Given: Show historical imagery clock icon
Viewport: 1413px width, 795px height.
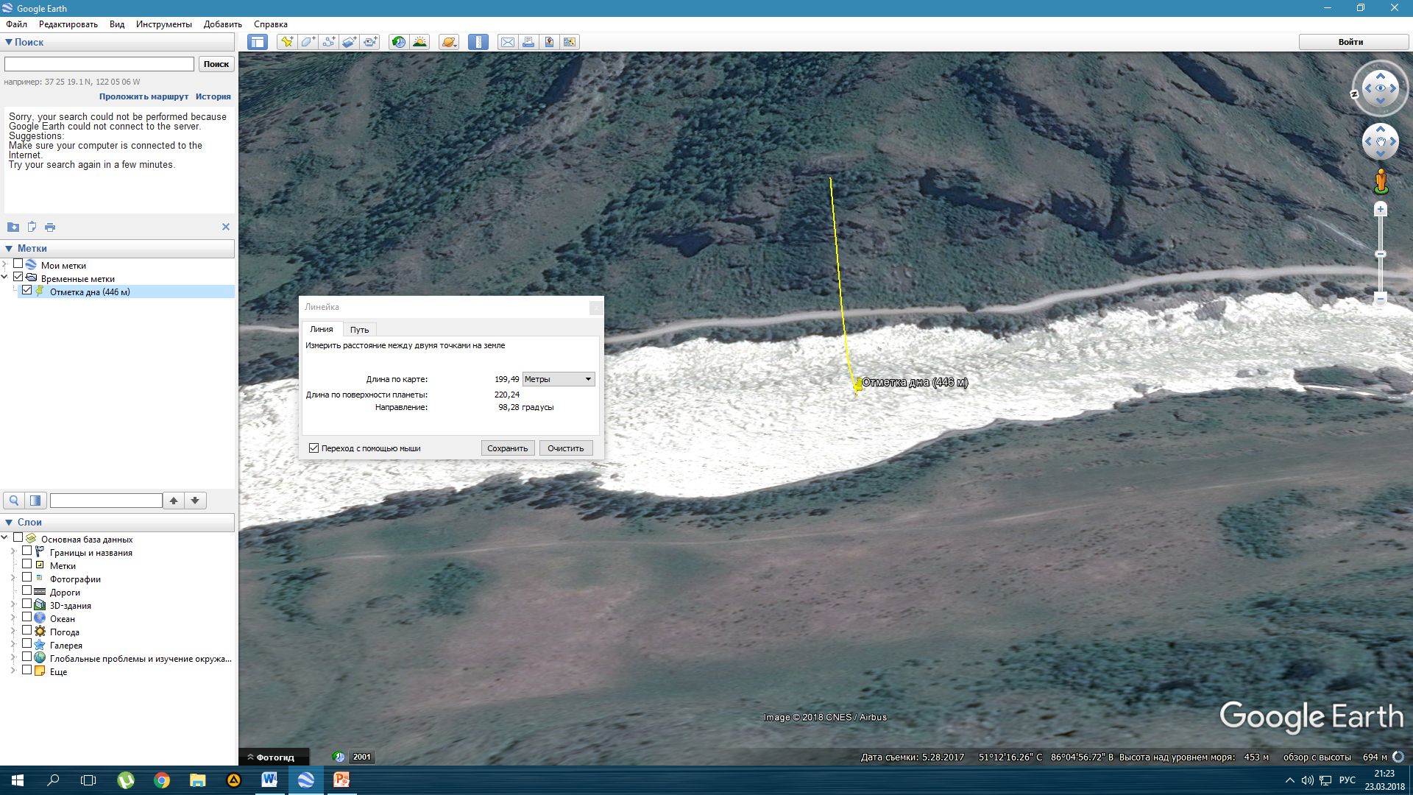Looking at the screenshot, I should coord(398,42).
